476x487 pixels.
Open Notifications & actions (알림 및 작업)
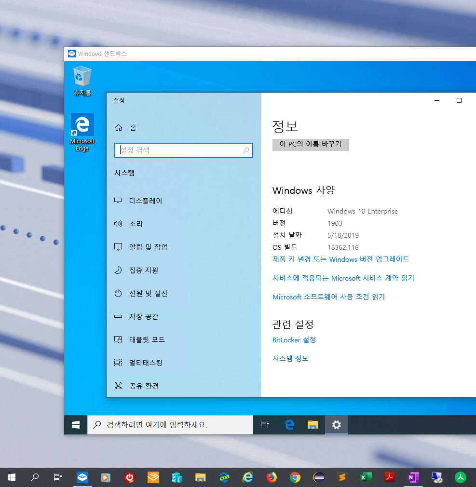[141, 247]
